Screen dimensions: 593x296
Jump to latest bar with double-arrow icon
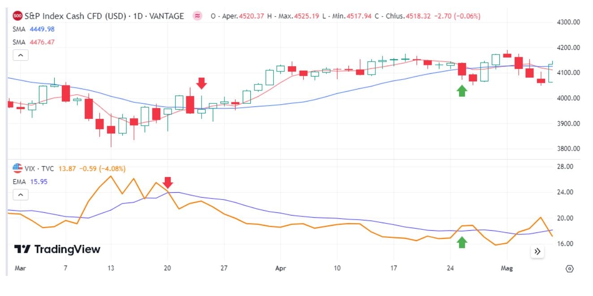click(537, 252)
